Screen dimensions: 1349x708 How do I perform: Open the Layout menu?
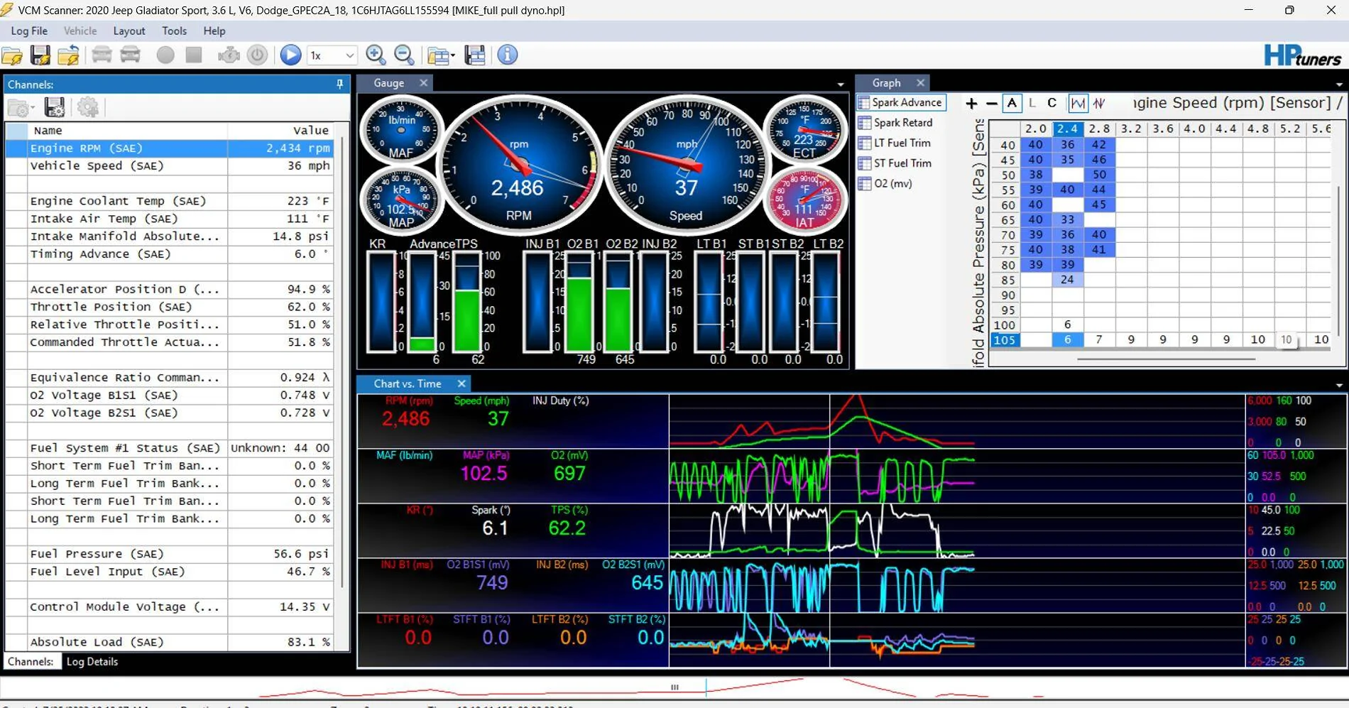tap(129, 31)
